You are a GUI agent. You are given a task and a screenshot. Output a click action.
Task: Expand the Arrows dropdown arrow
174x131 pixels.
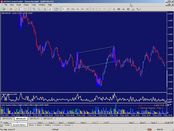[140, 9]
